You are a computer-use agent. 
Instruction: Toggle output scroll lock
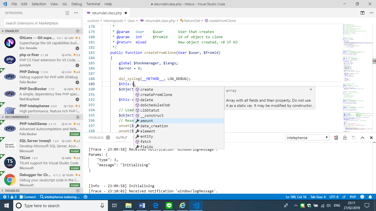click(345, 138)
